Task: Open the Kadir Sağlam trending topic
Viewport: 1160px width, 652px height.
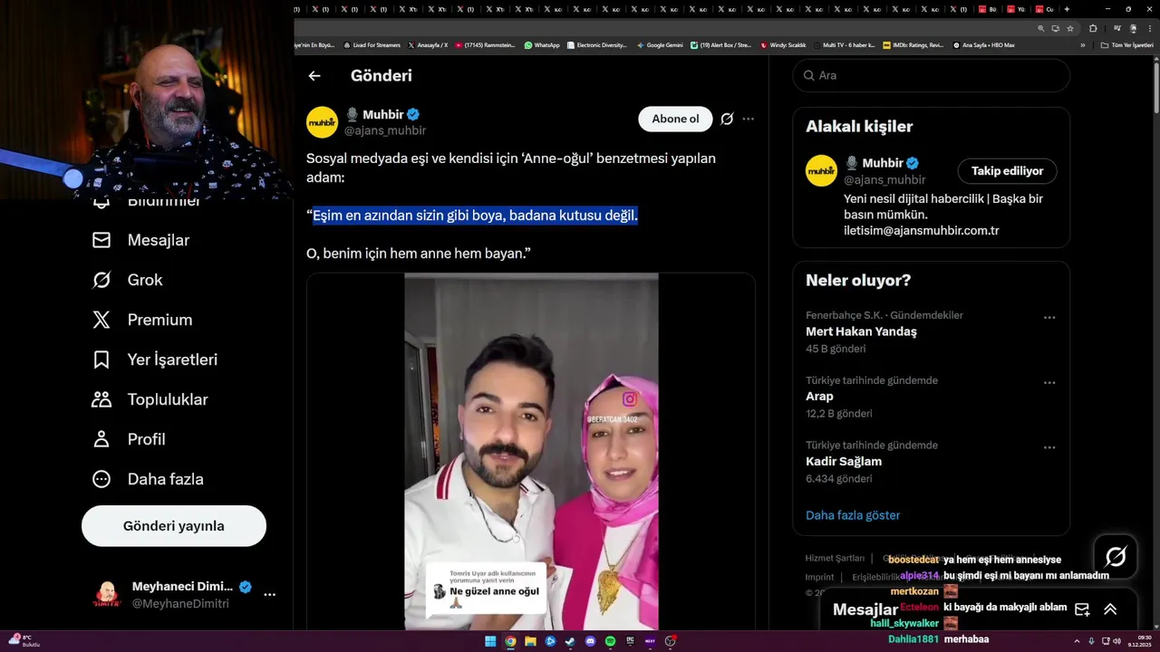Action: 844,462
